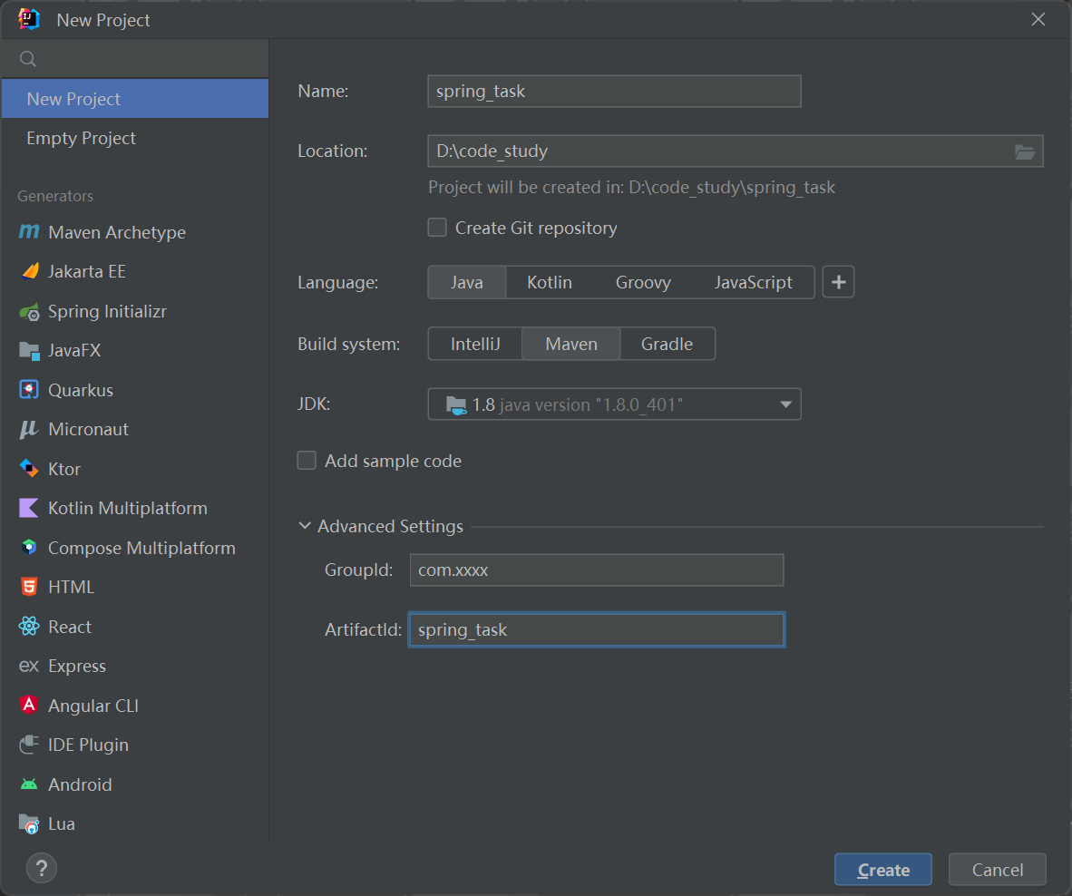Click into the Name field
The height and width of the screenshot is (896, 1072).
coord(614,92)
